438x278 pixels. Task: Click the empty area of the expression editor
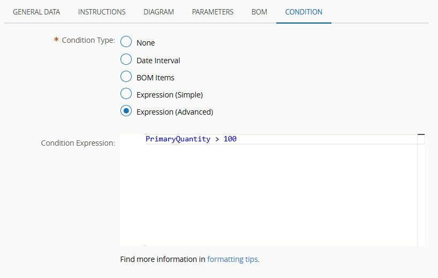268,198
